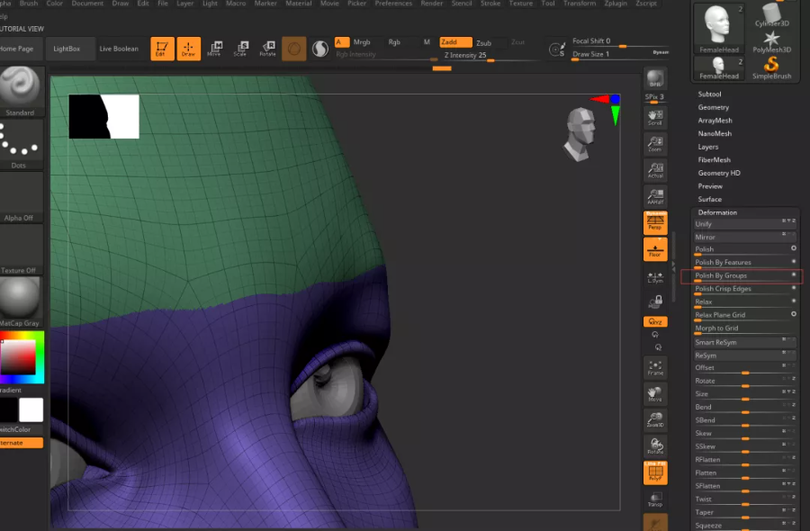Open the Render menu
This screenshot has width=810, height=531.
[x=432, y=3]
